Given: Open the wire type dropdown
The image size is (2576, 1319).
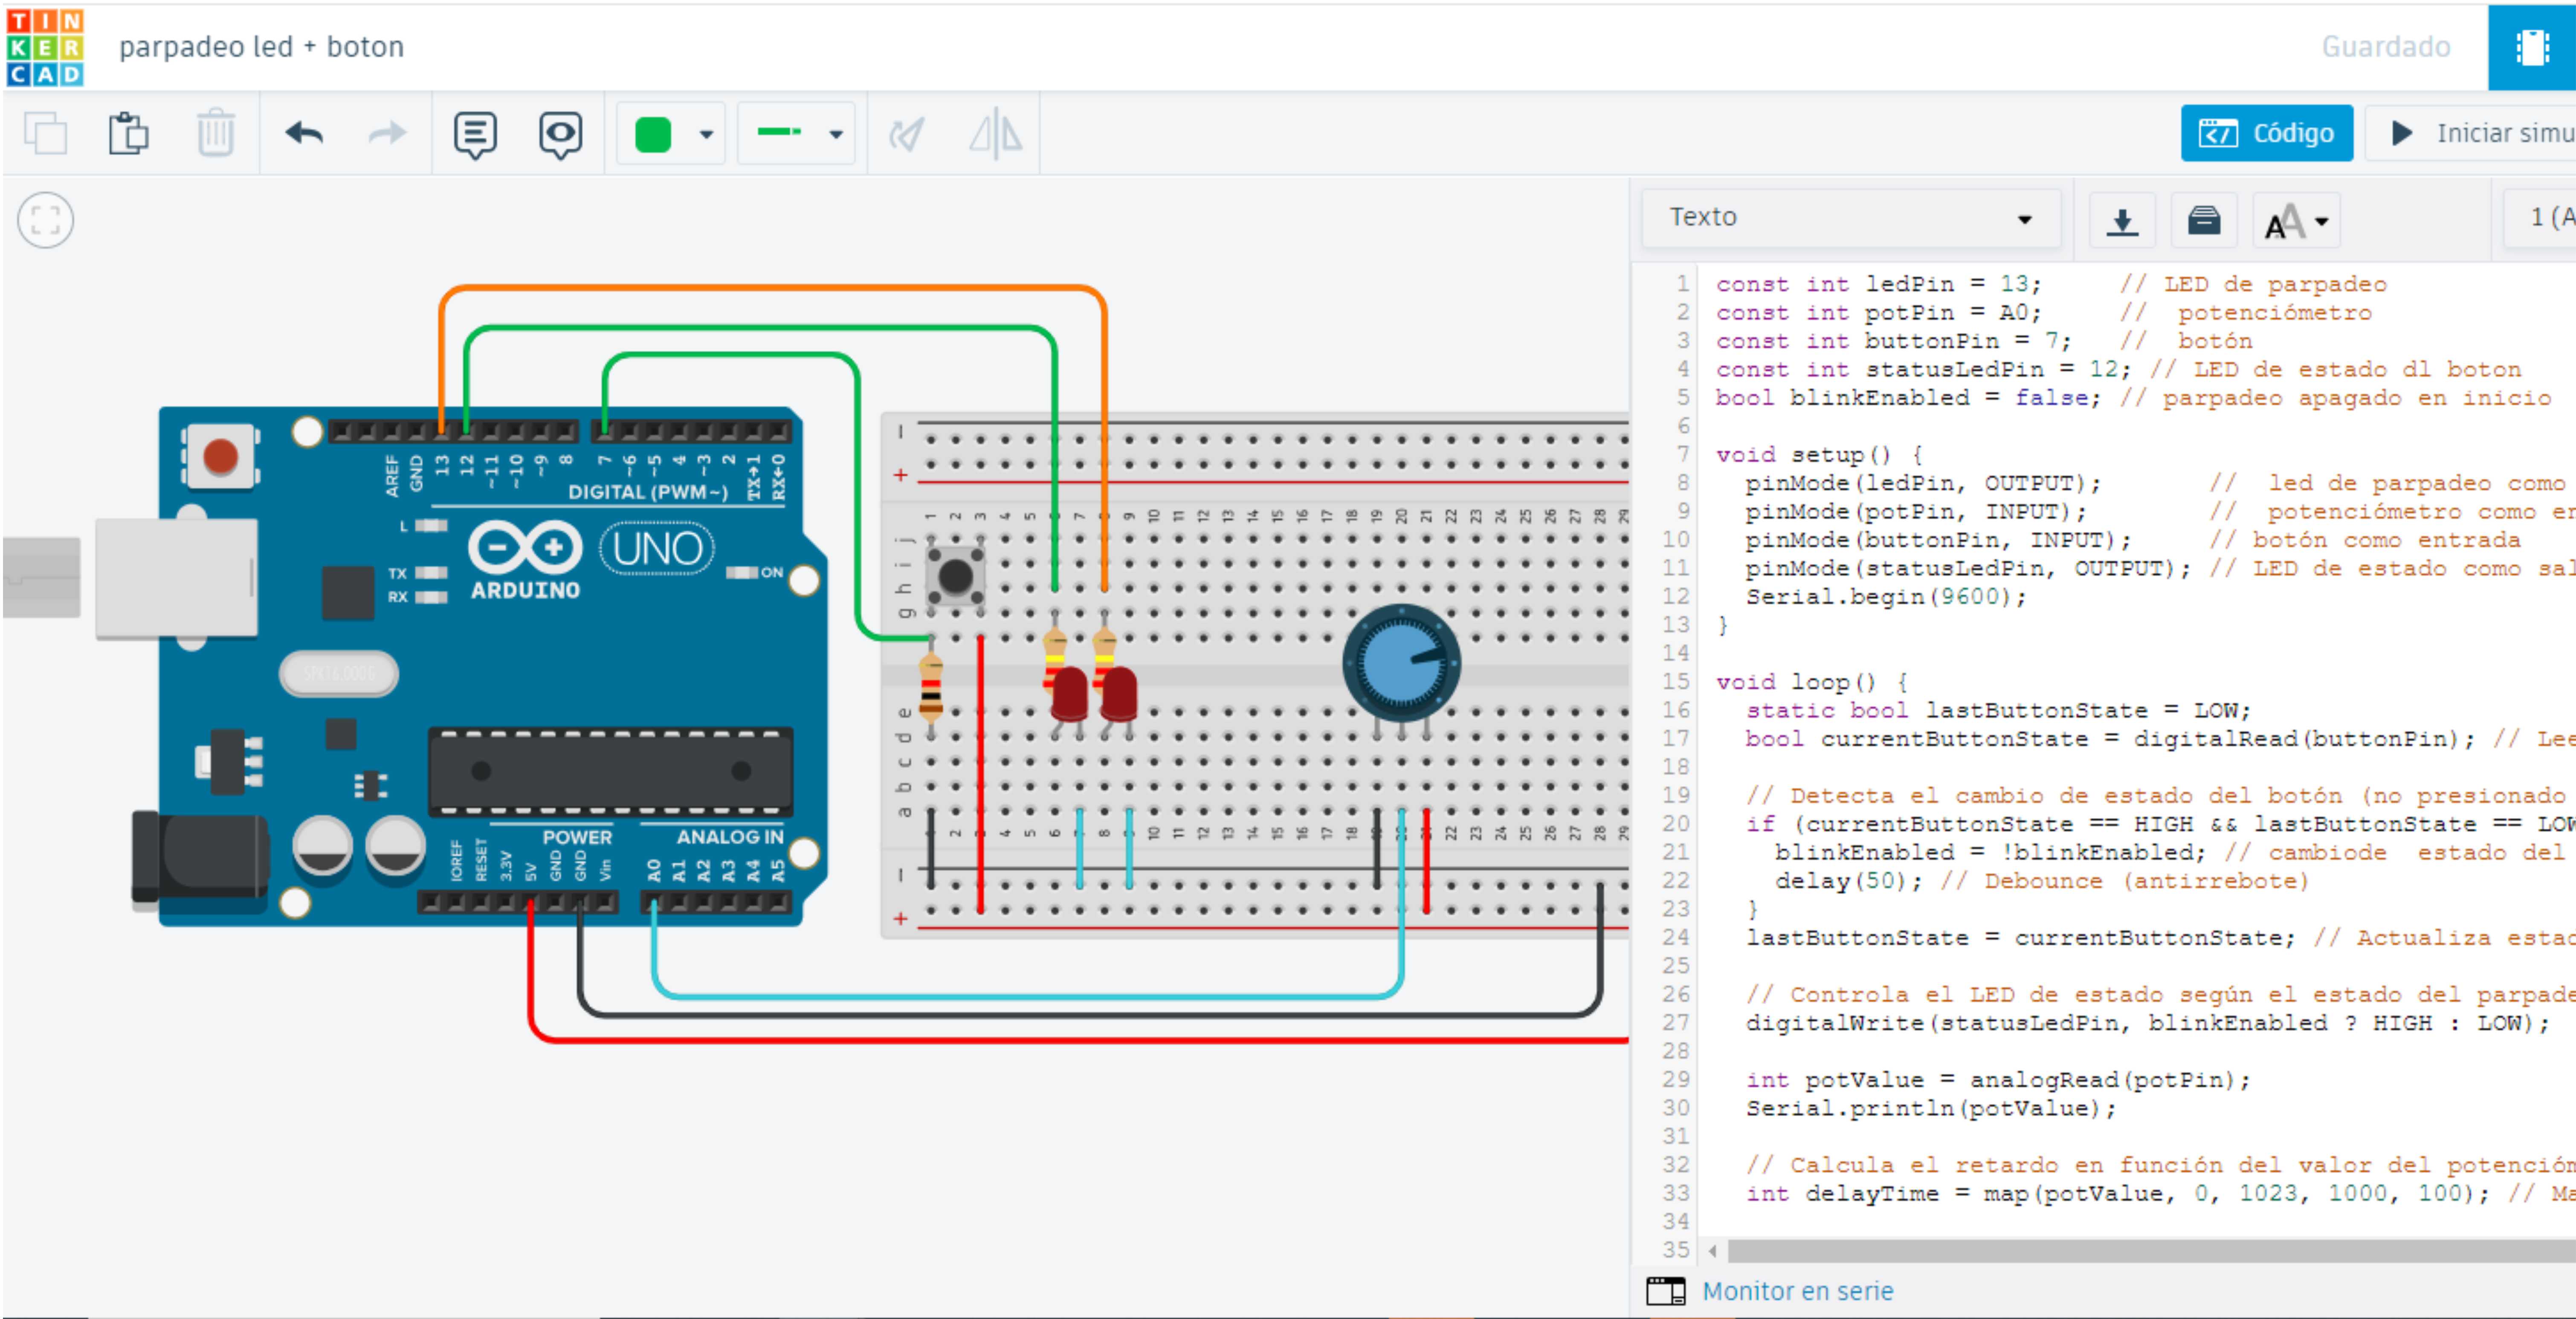Looking at the screenshot, I should (x=797, y=133).
